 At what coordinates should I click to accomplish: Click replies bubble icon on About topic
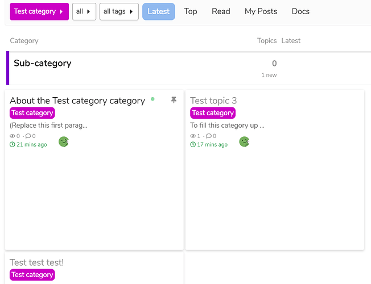tap(28, 136)
